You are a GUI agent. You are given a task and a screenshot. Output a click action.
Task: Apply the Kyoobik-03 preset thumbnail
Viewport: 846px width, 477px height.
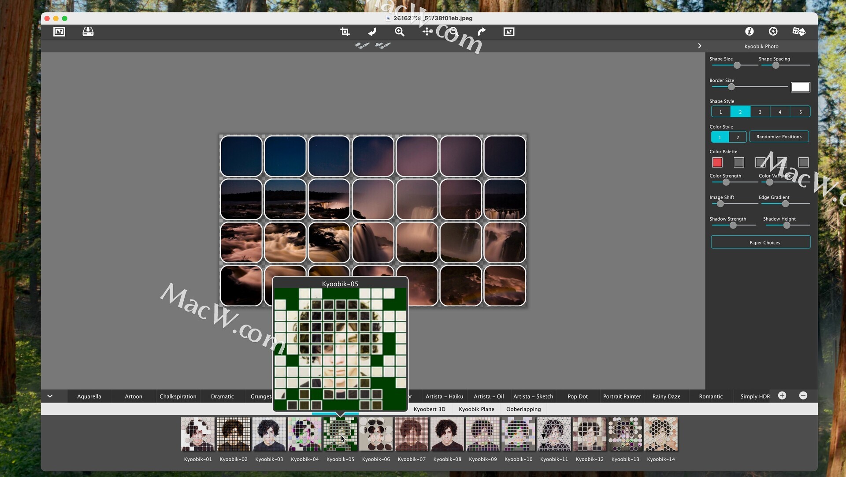[269, 434]
